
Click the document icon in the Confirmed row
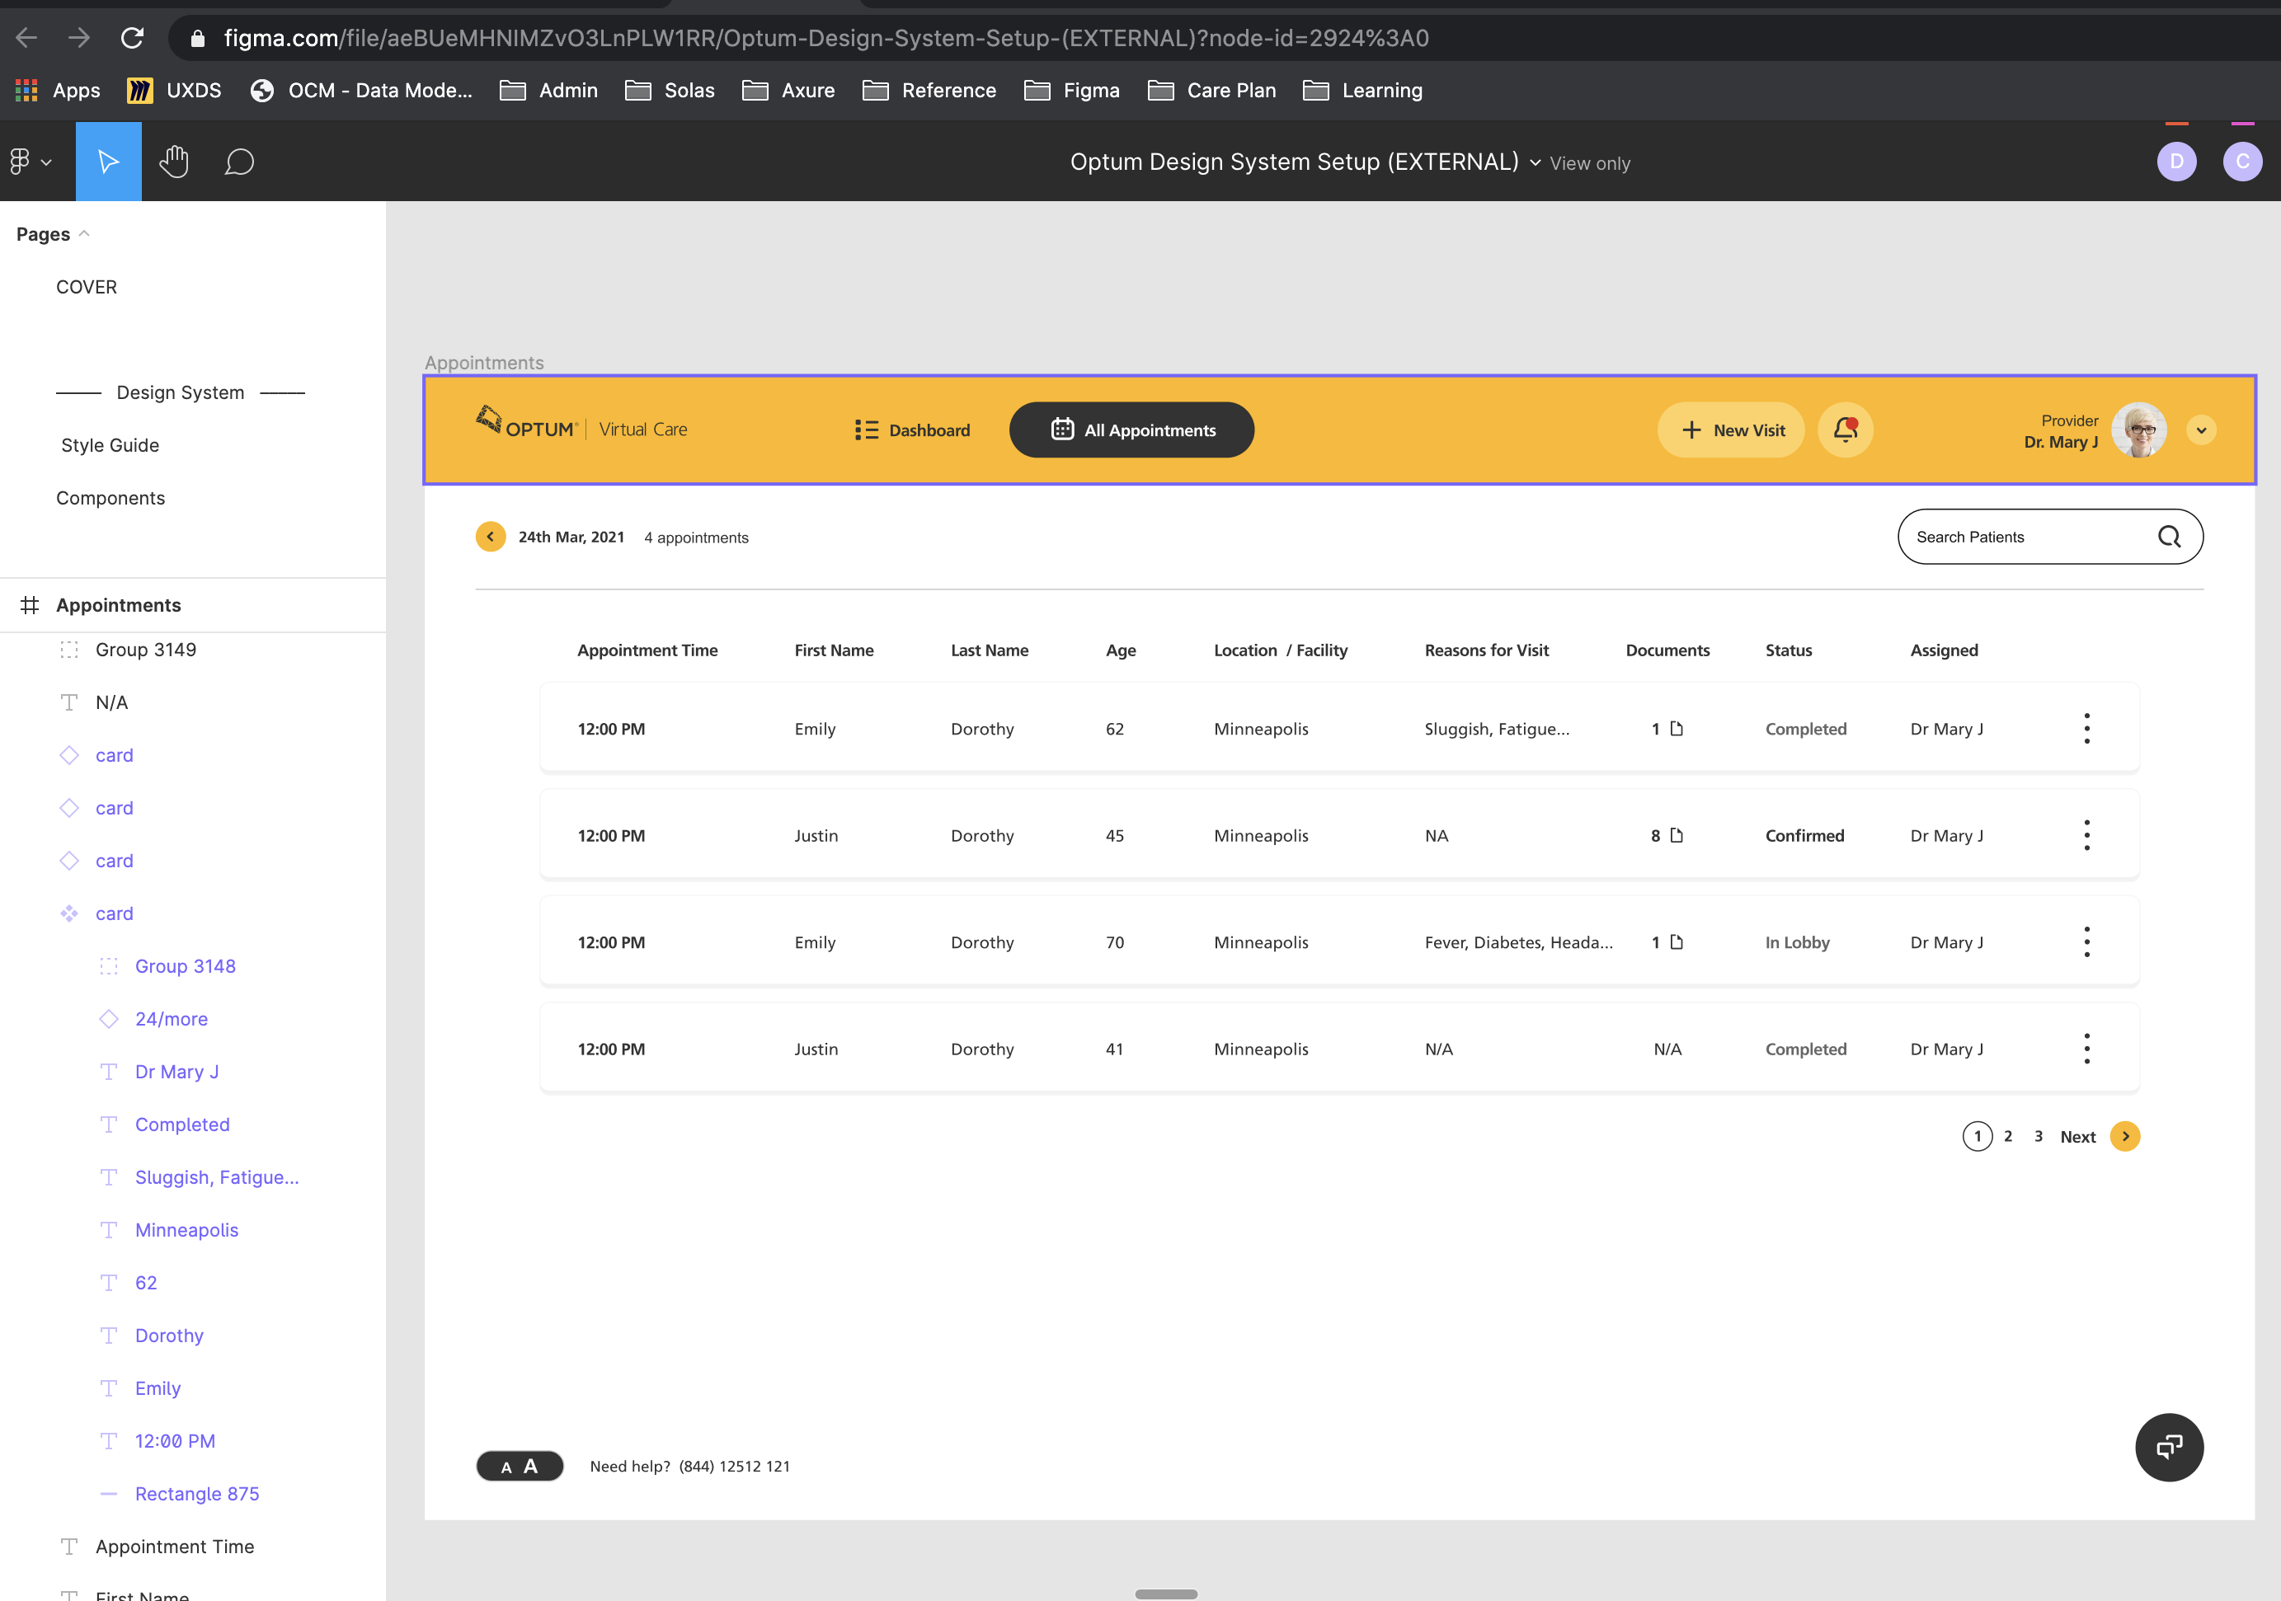(1677, 834)
